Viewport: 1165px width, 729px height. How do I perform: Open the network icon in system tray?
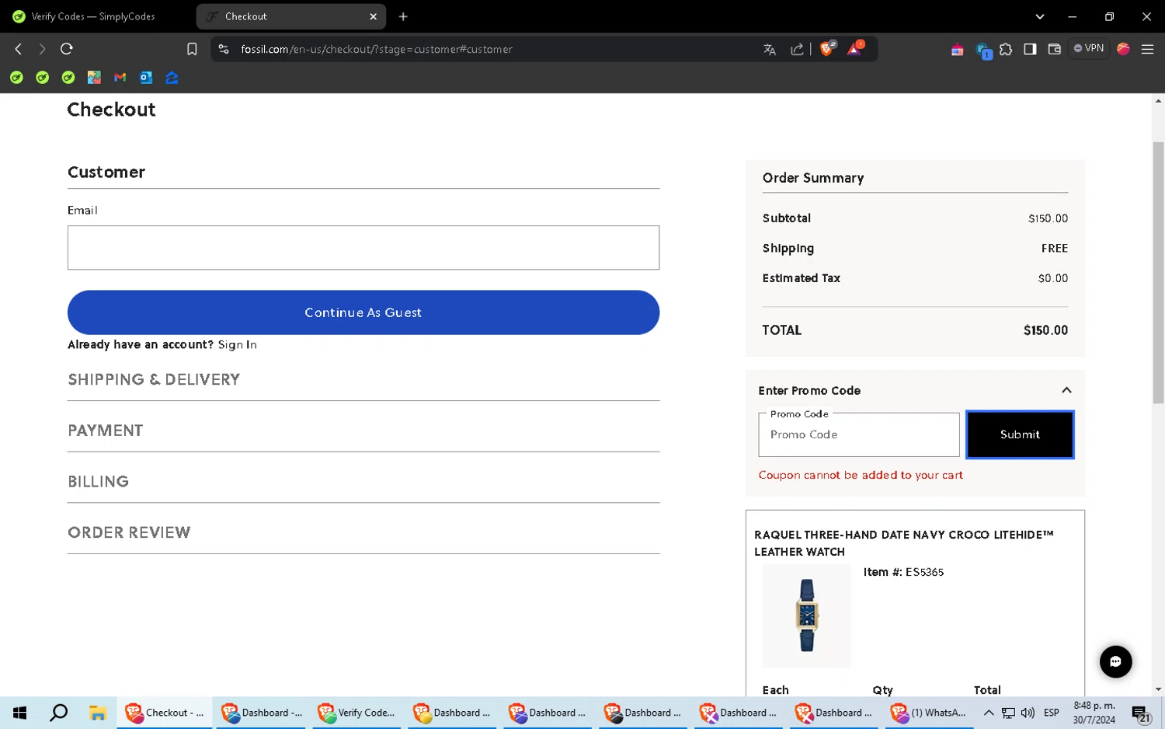(x=1008, y=713)
